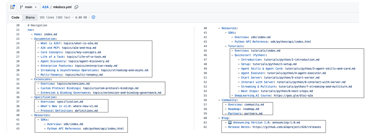Click 'Streaming & Asynchronous Operations' entry

click(93, 70)
